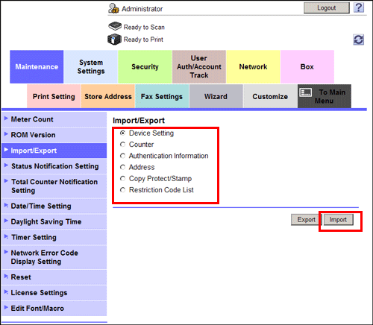
Task: Log out using the Logout button
Action: coord(327,8)
